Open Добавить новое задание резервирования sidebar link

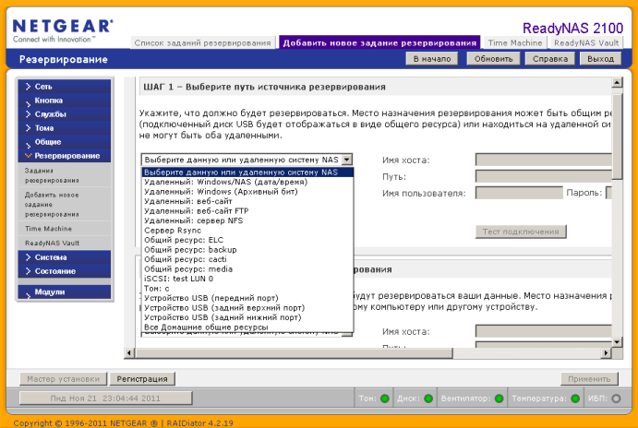click(x=52, y=205)
